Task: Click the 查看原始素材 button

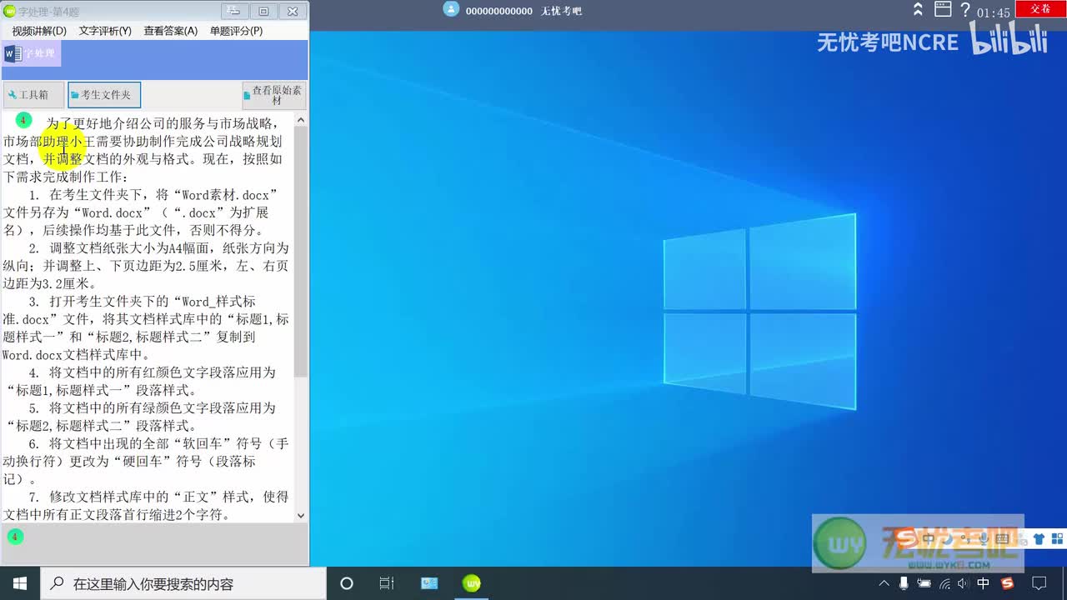Action: [x=274, y=95]
